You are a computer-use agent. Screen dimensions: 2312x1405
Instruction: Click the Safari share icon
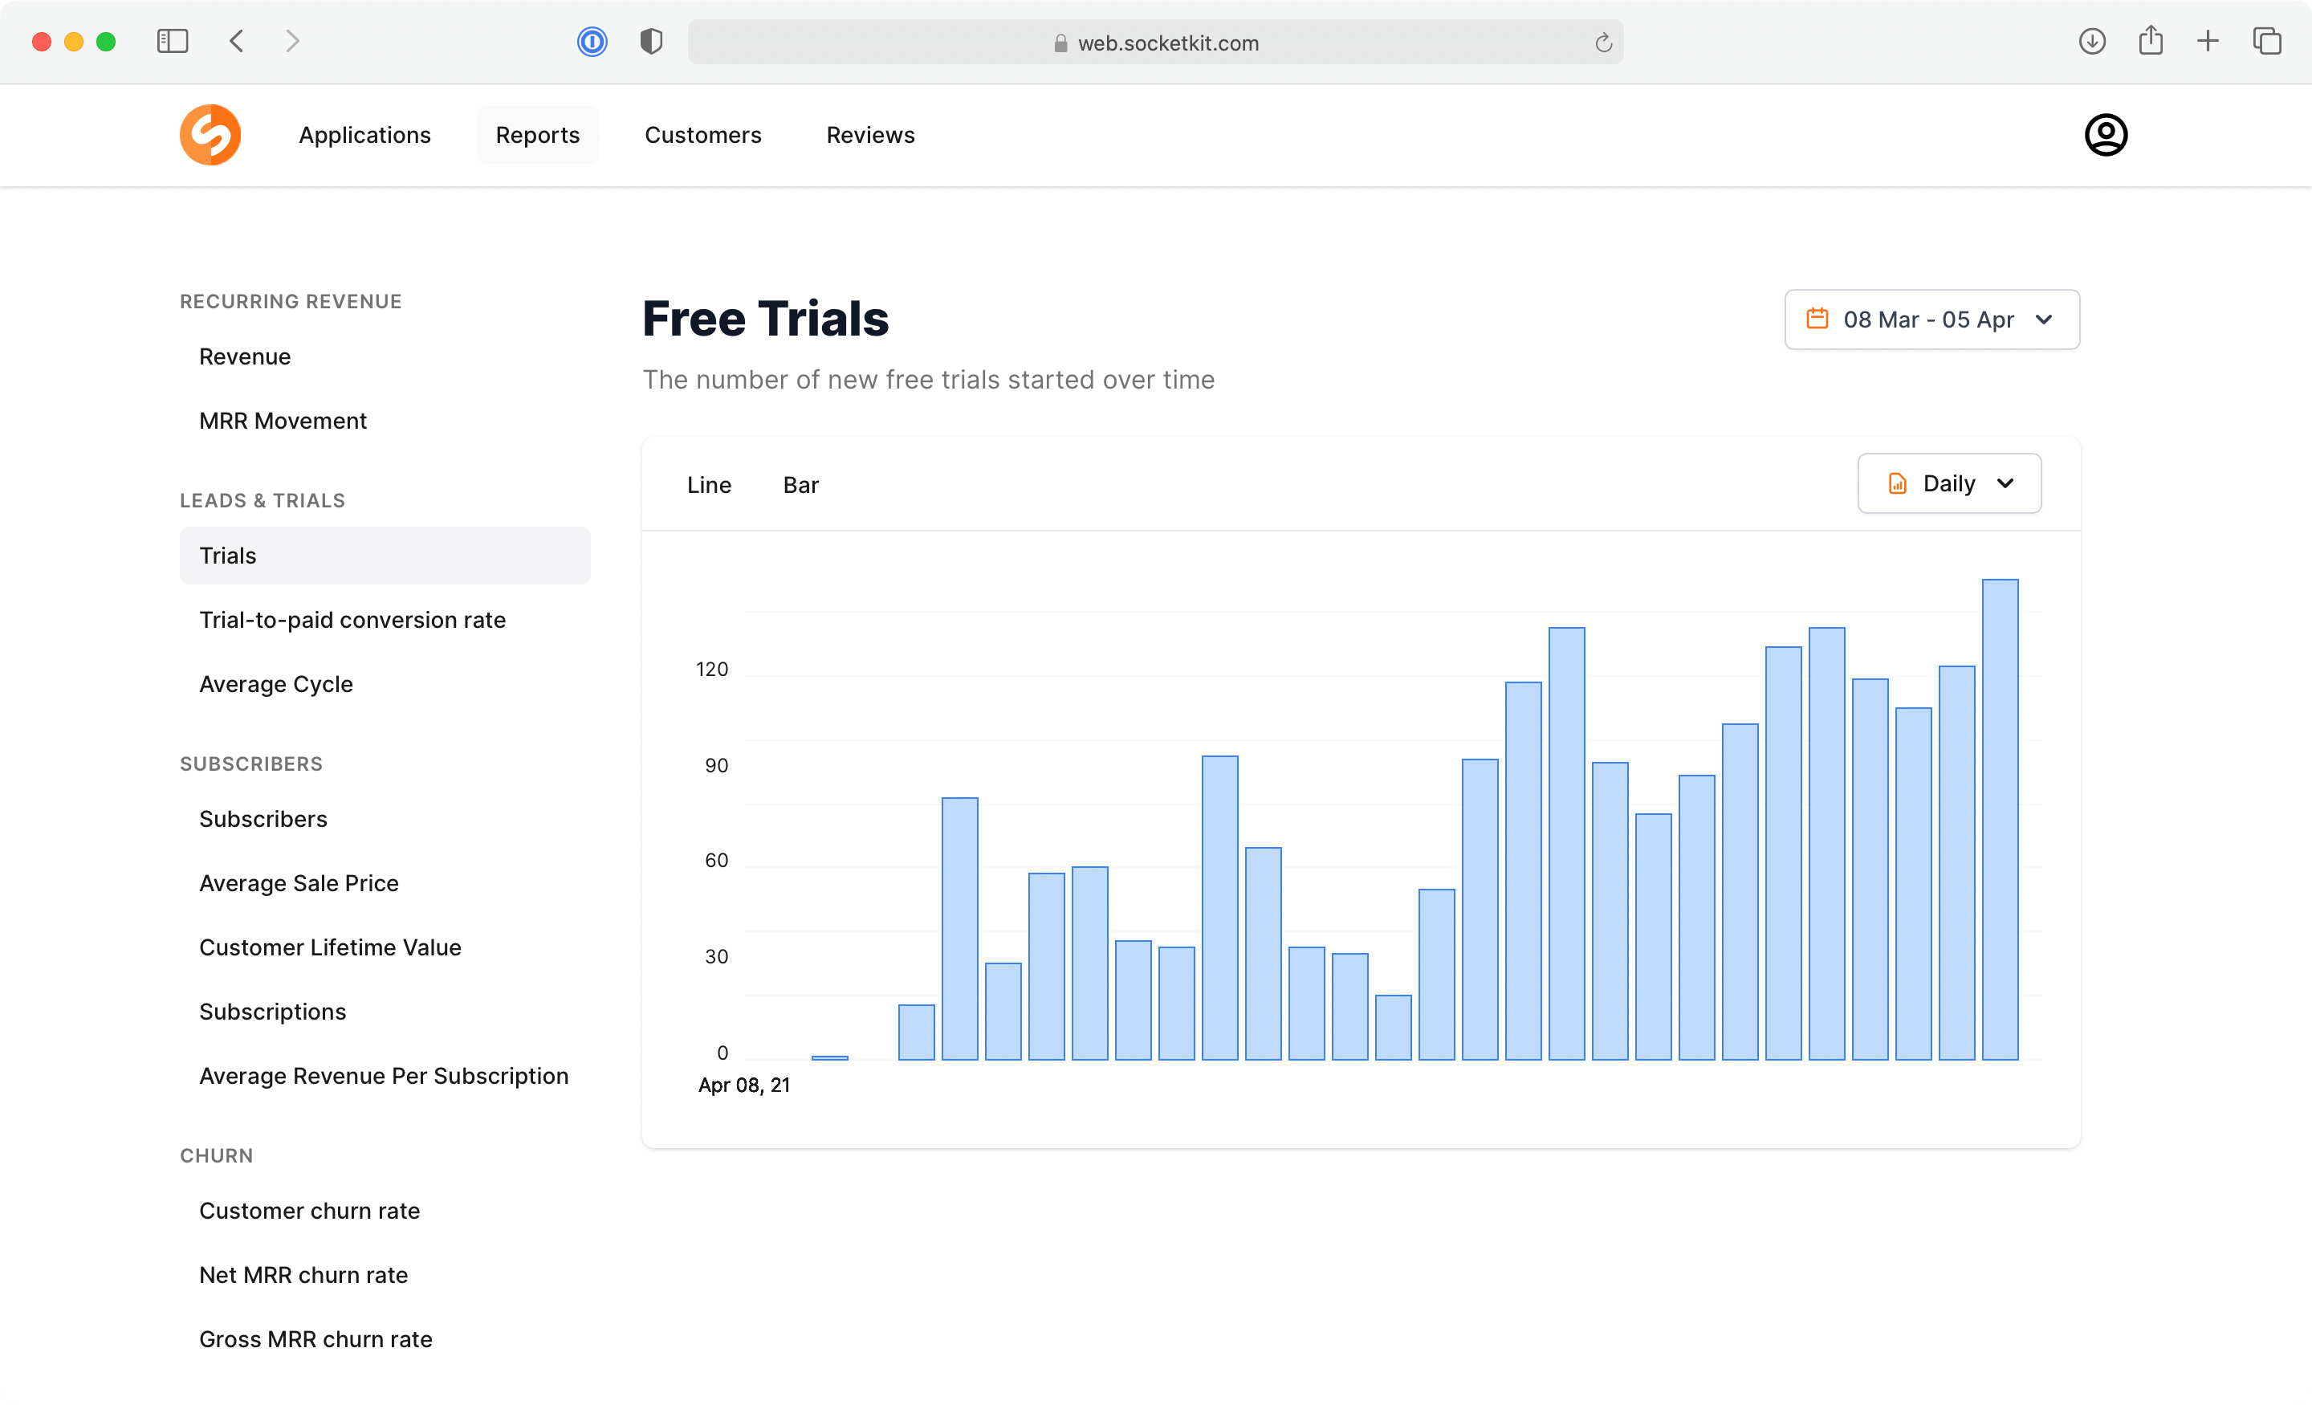point(2151,41)
